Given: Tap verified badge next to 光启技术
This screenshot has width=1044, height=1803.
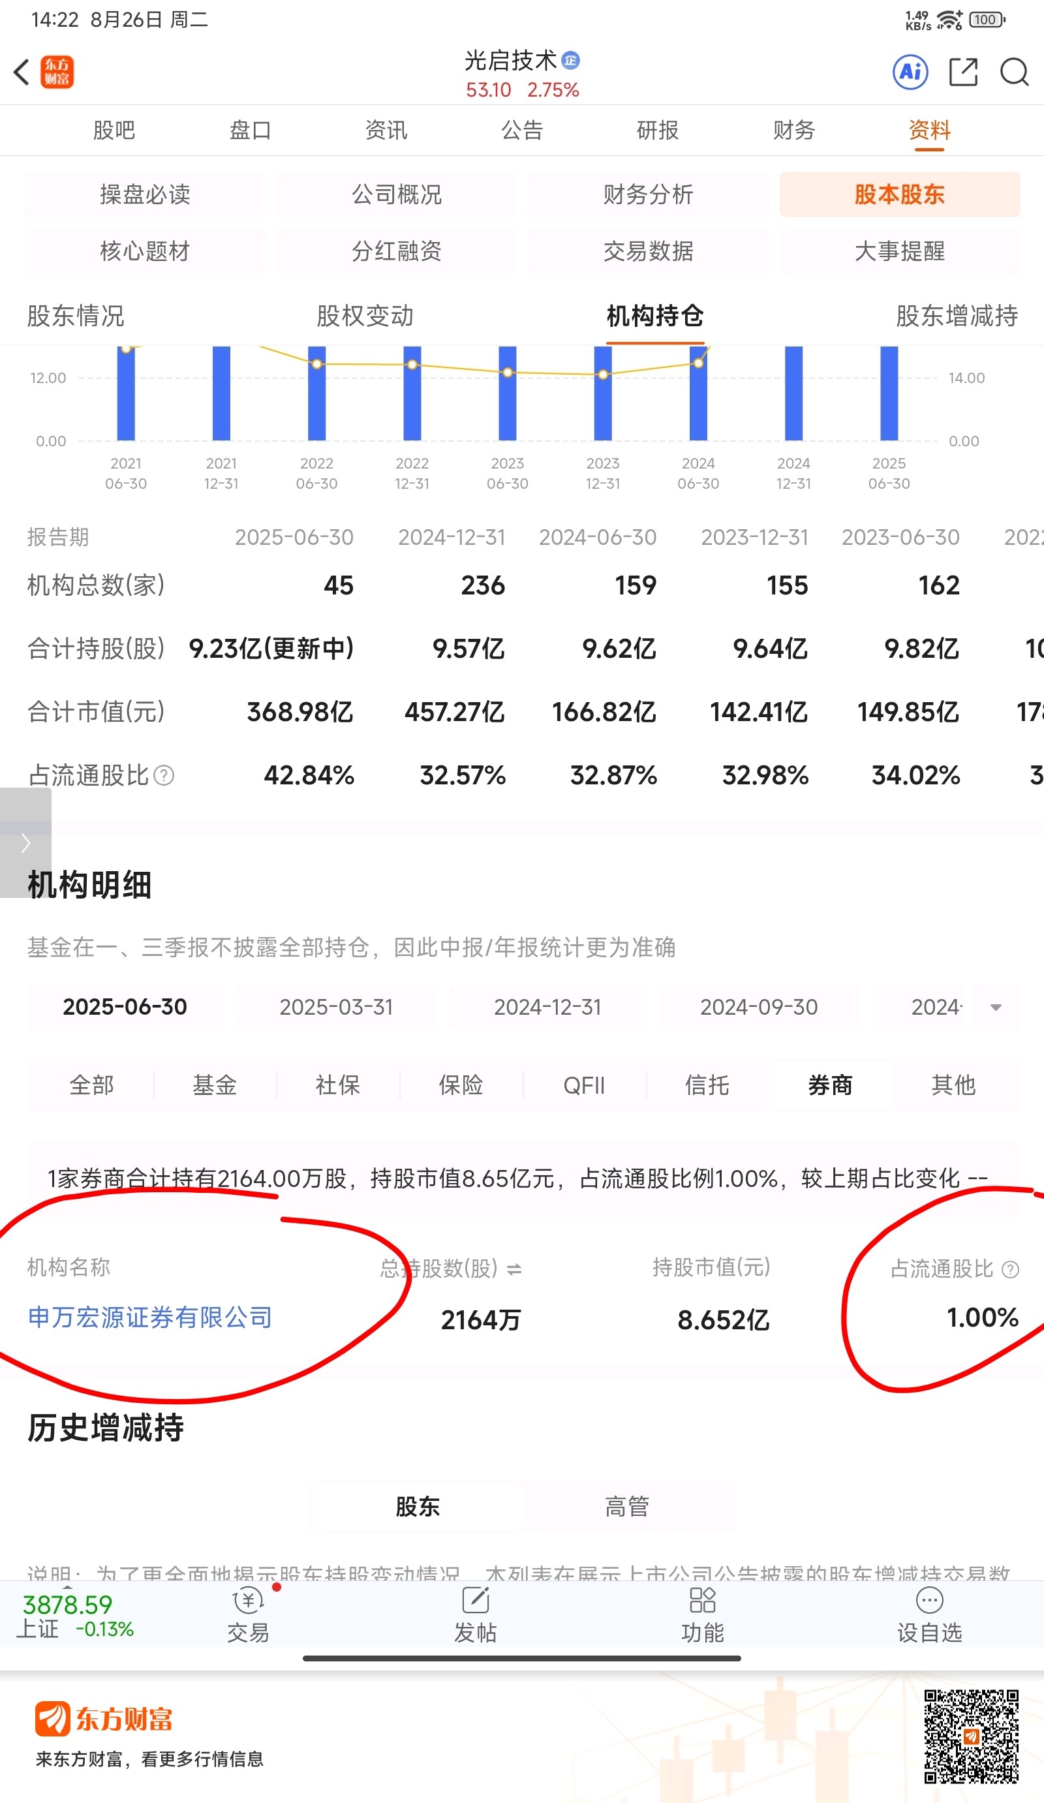Looking at the screenshot, I should (570, 61).
